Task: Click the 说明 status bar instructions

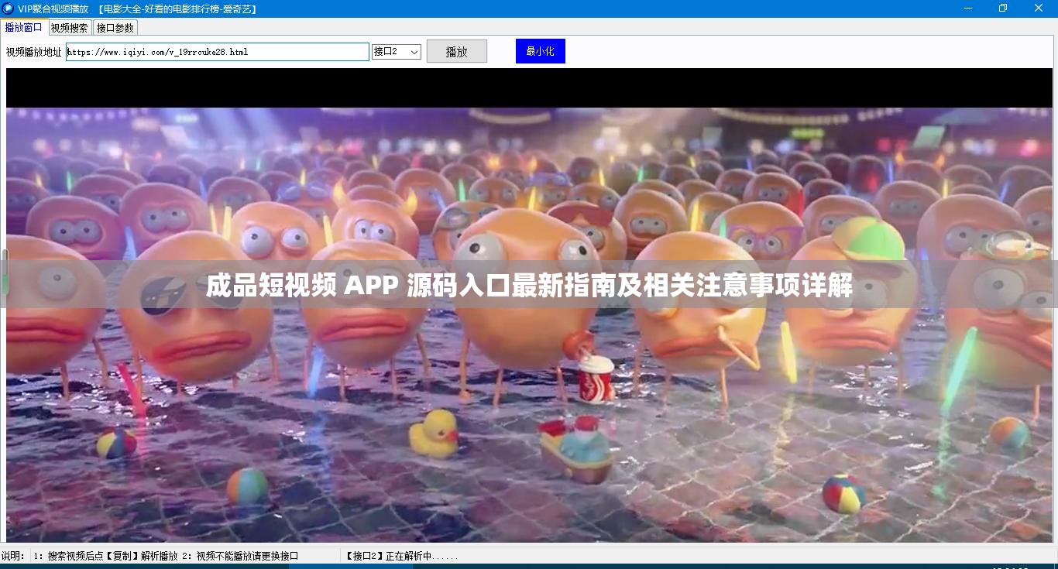Action: [x=150, y=556]
